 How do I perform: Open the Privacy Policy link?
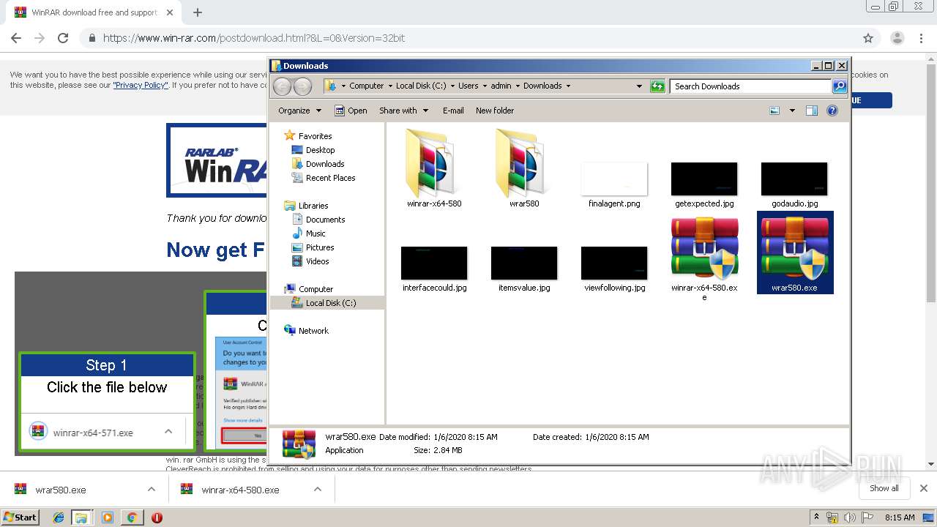pos(141,85)
